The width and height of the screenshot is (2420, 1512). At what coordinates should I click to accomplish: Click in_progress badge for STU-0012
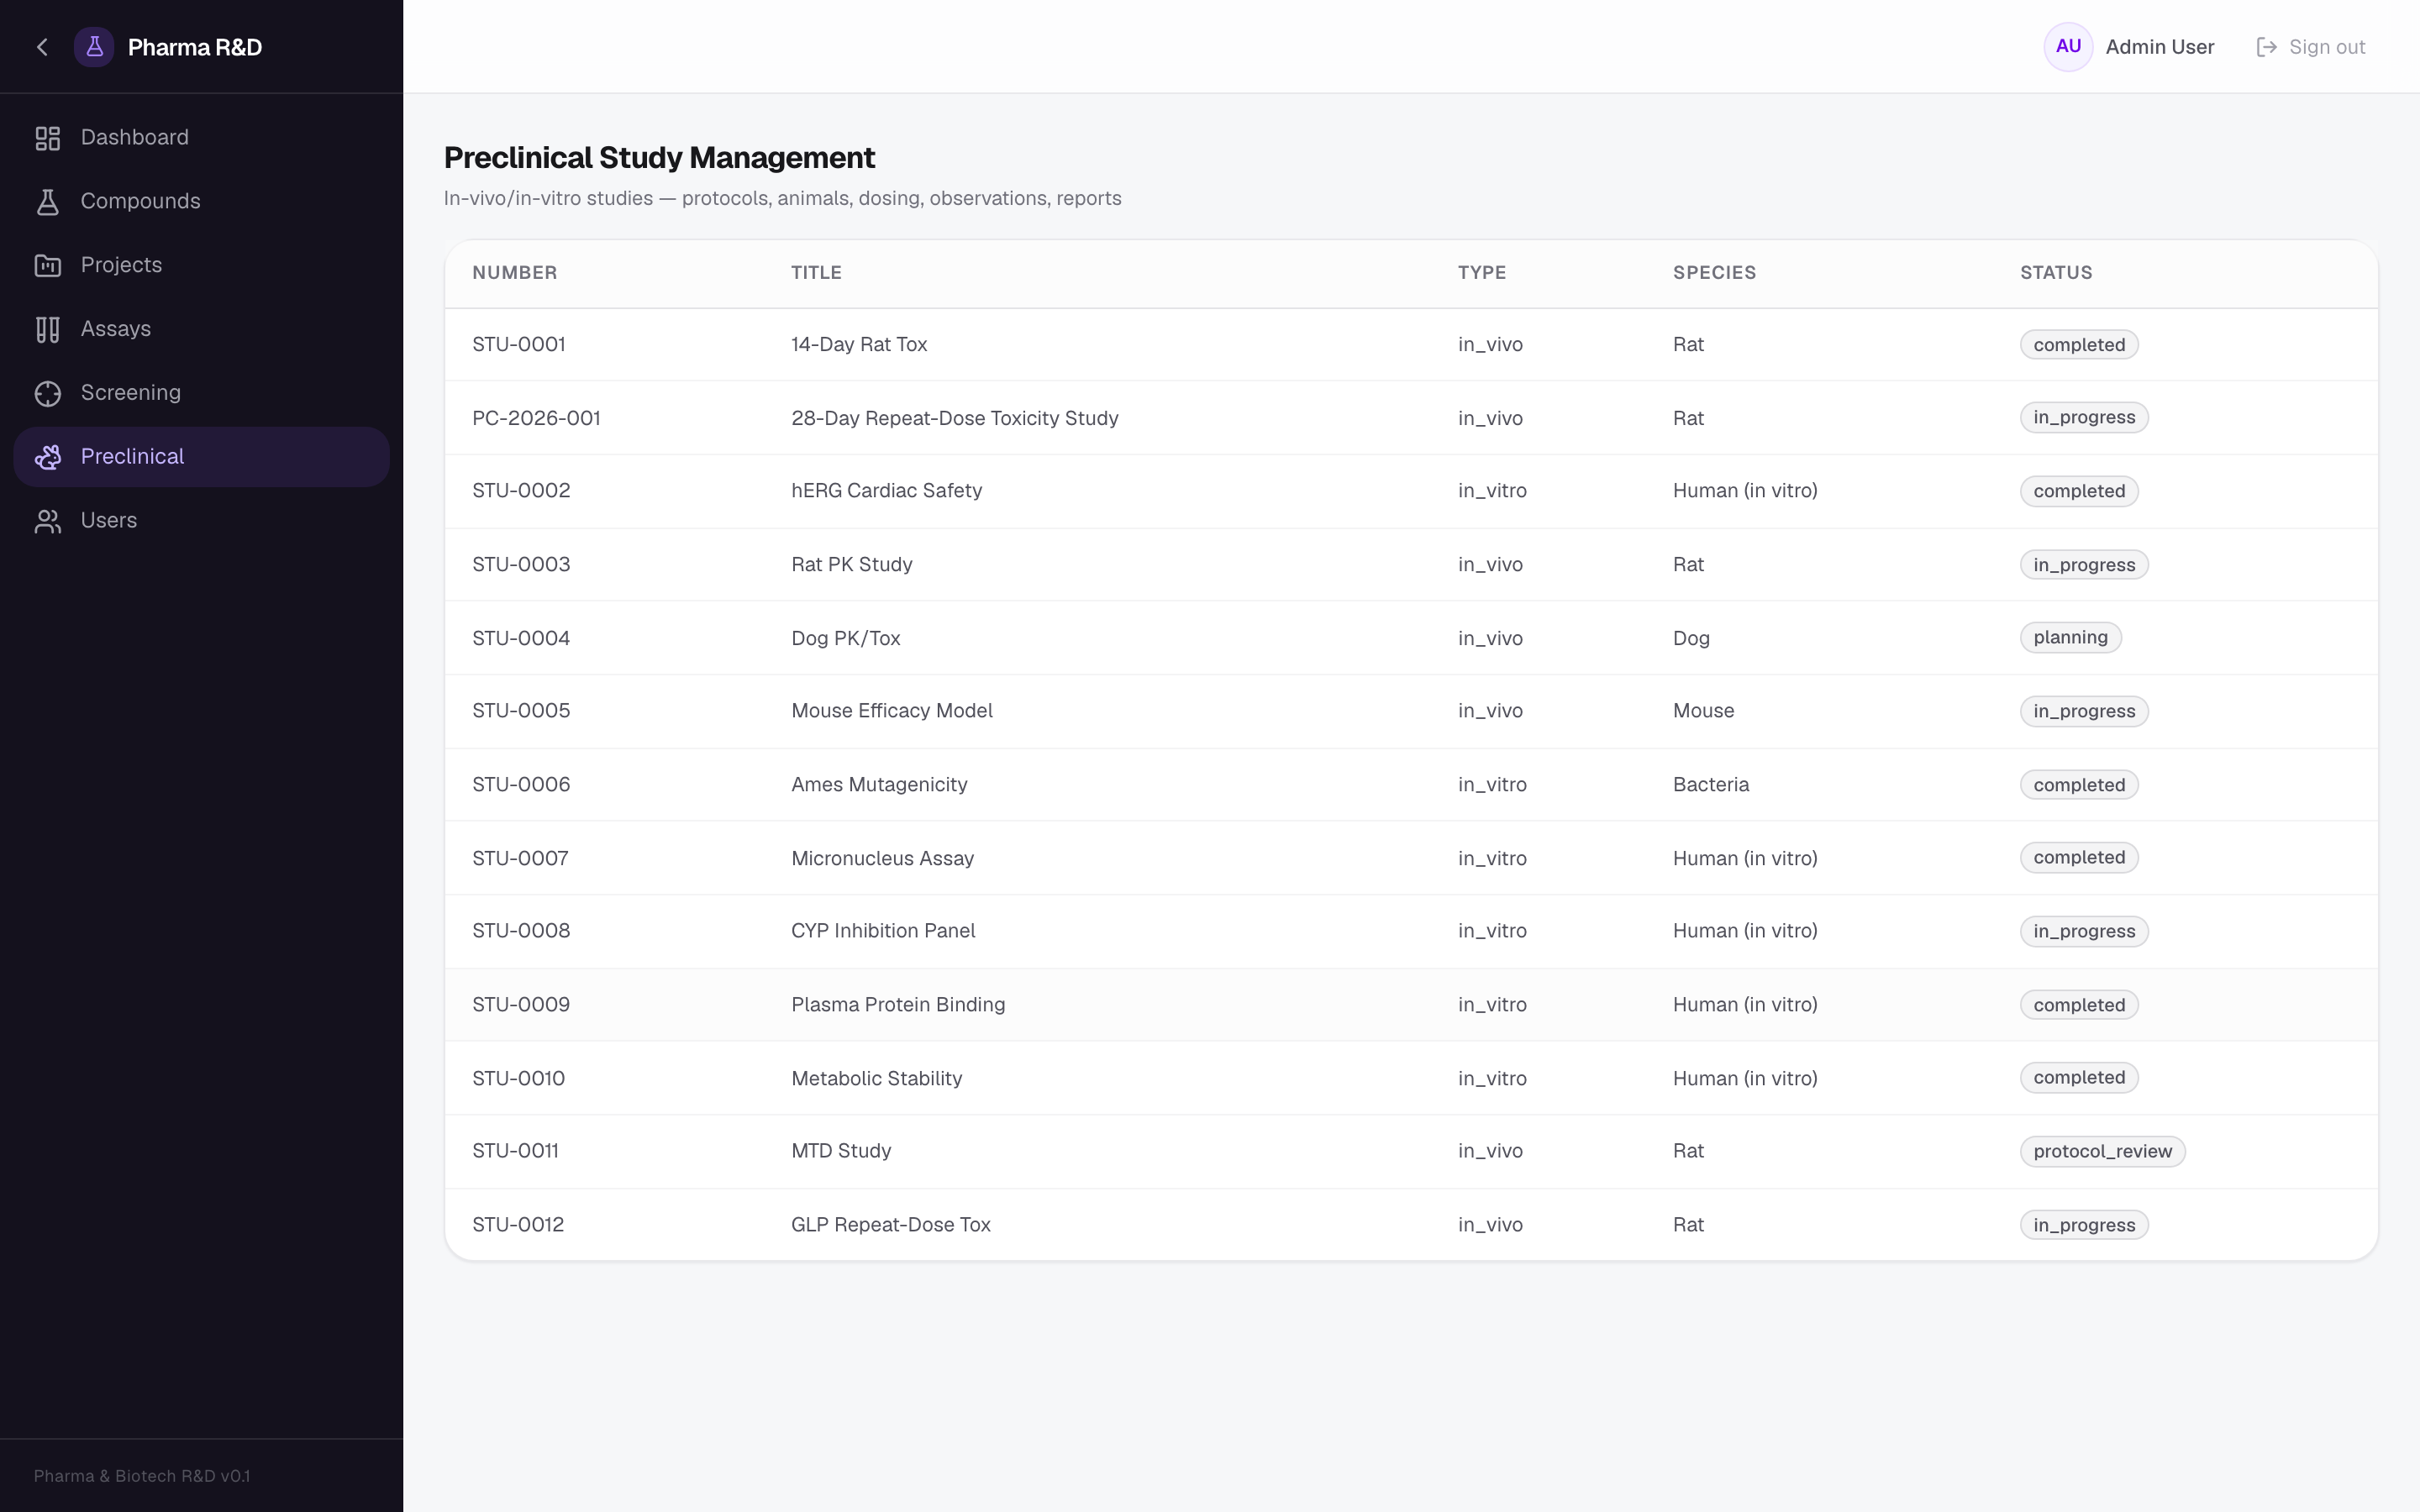click(2084, 1225)
